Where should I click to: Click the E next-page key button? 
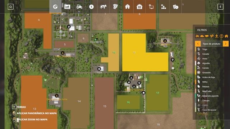tap(220, 7)
